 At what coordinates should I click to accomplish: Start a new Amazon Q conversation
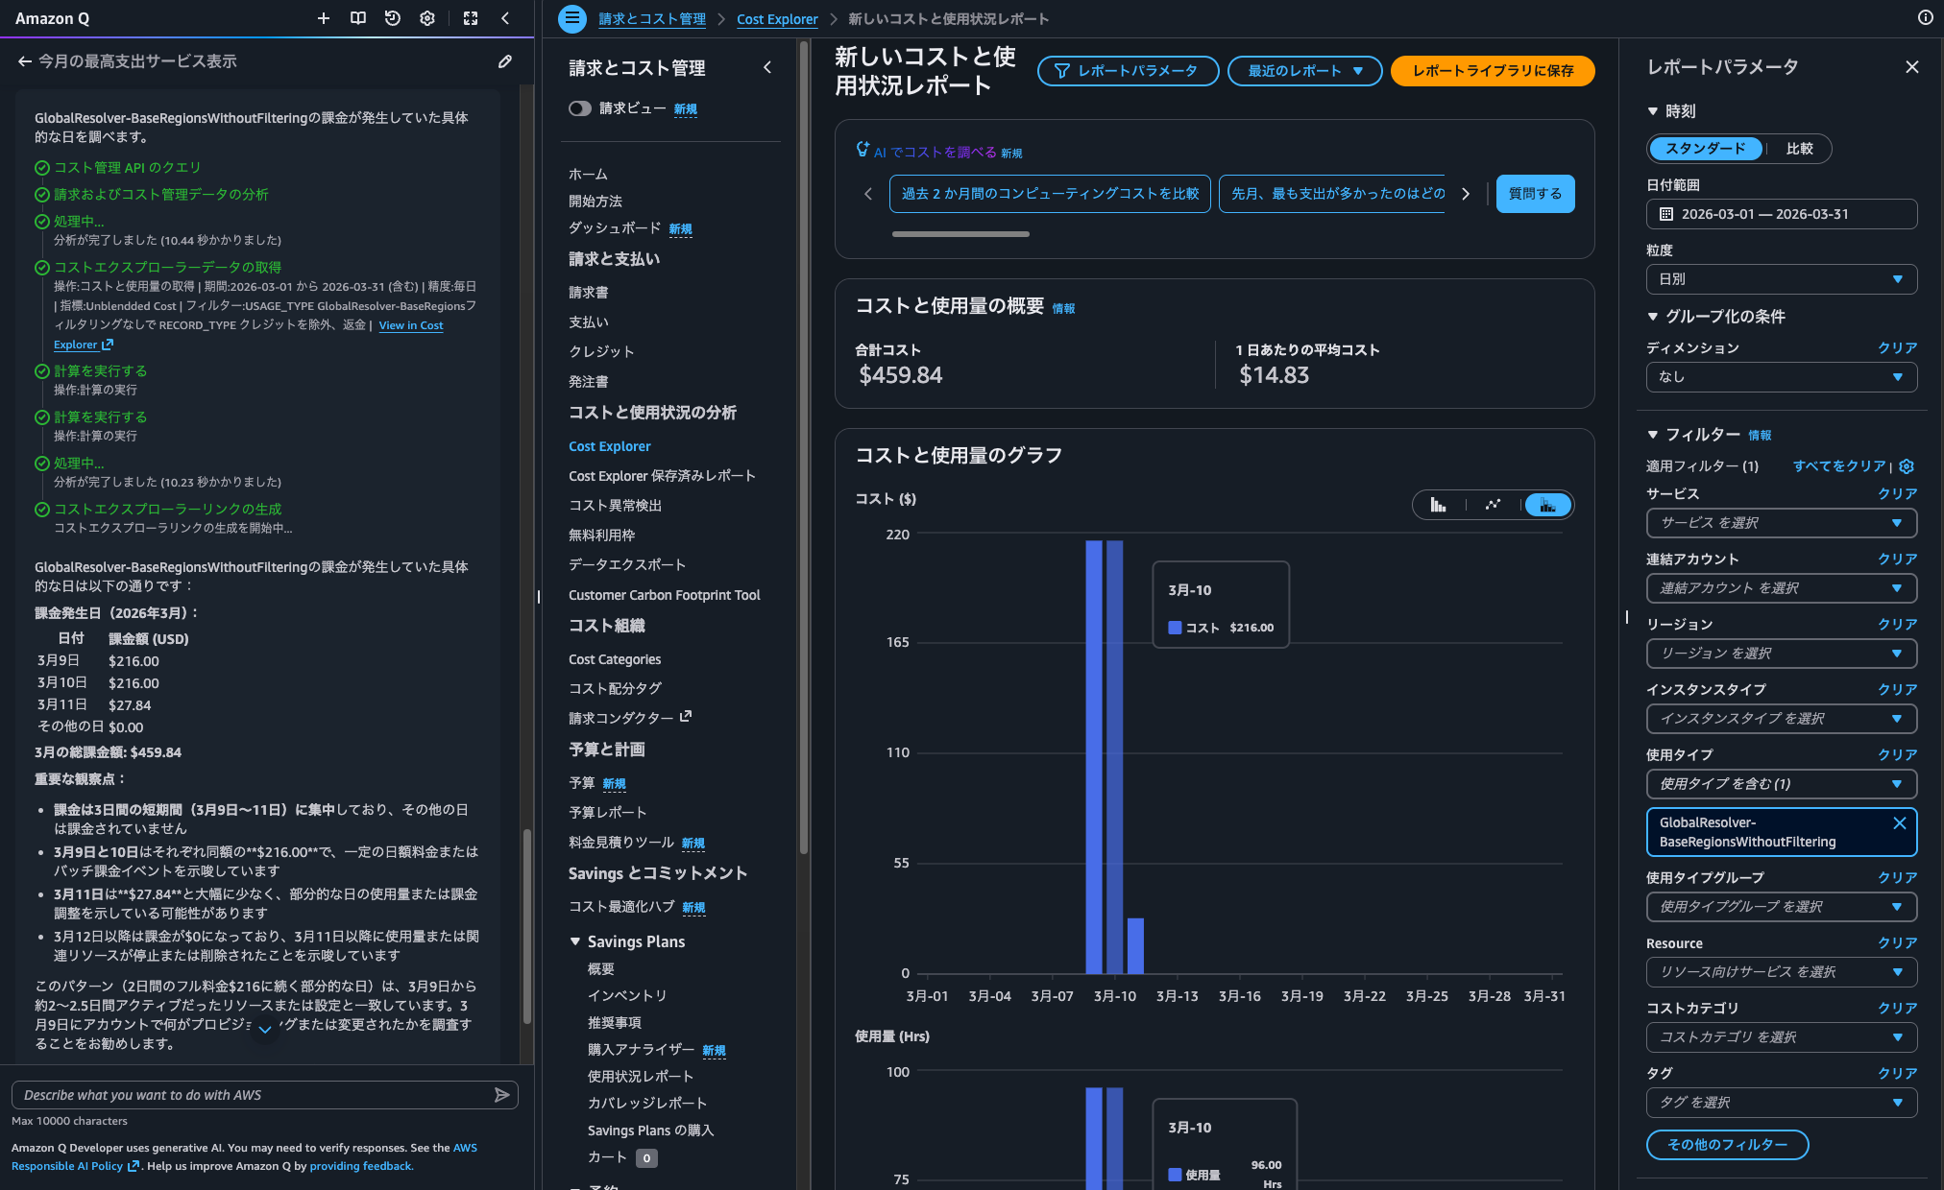[323, 18]
